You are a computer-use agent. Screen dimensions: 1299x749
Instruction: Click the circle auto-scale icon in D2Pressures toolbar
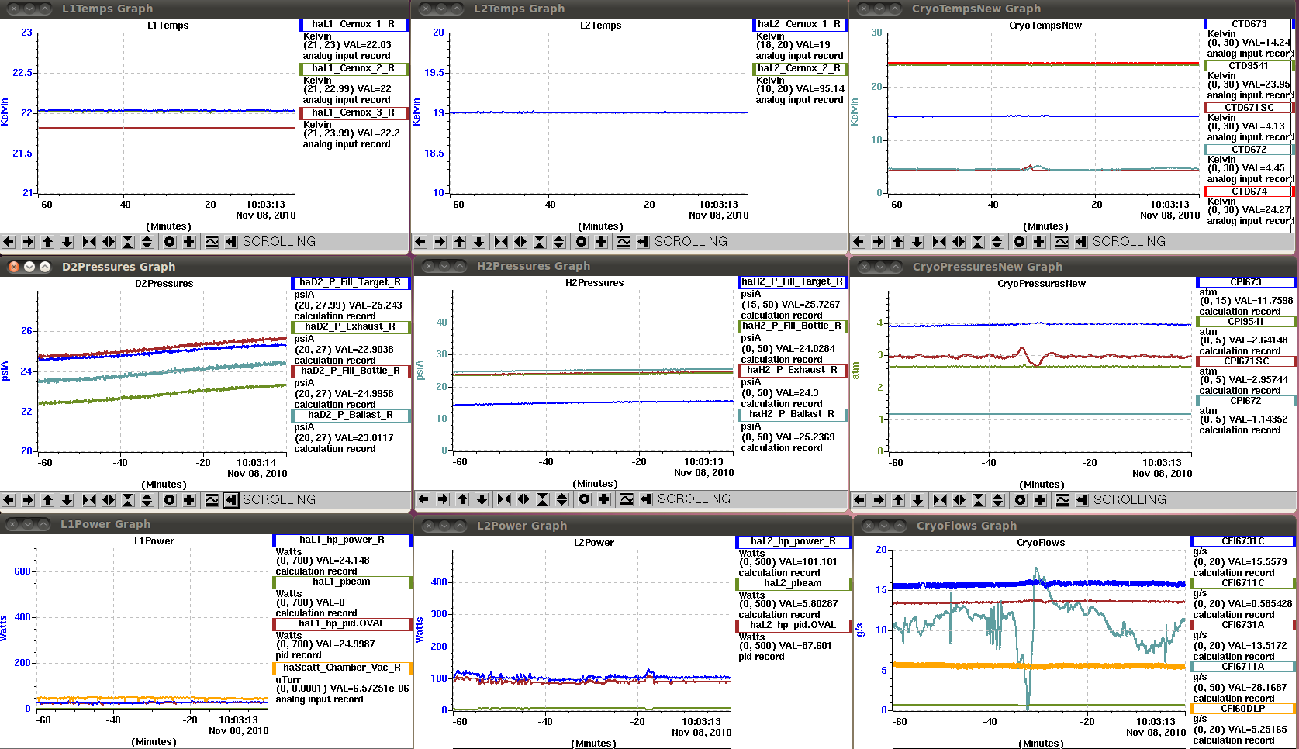pyautogui.click(x=169, y=500)
